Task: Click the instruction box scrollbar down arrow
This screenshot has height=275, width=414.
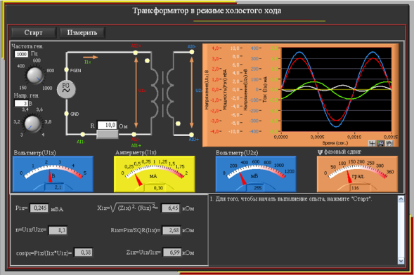Action: pyautogui.click(x=401, y=261)
